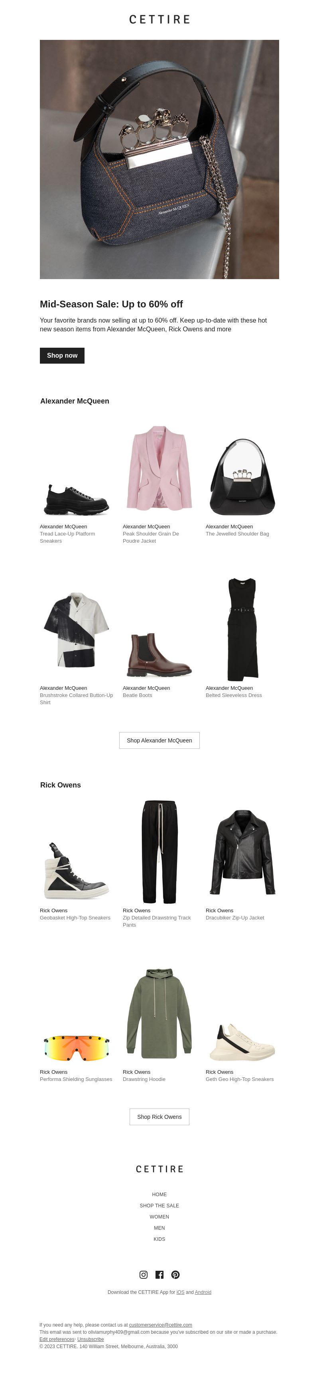Viewport: 319px width, 1382px height.
Task: Click the CETTIRE logo at top
Action: click(x=159, y=19)
